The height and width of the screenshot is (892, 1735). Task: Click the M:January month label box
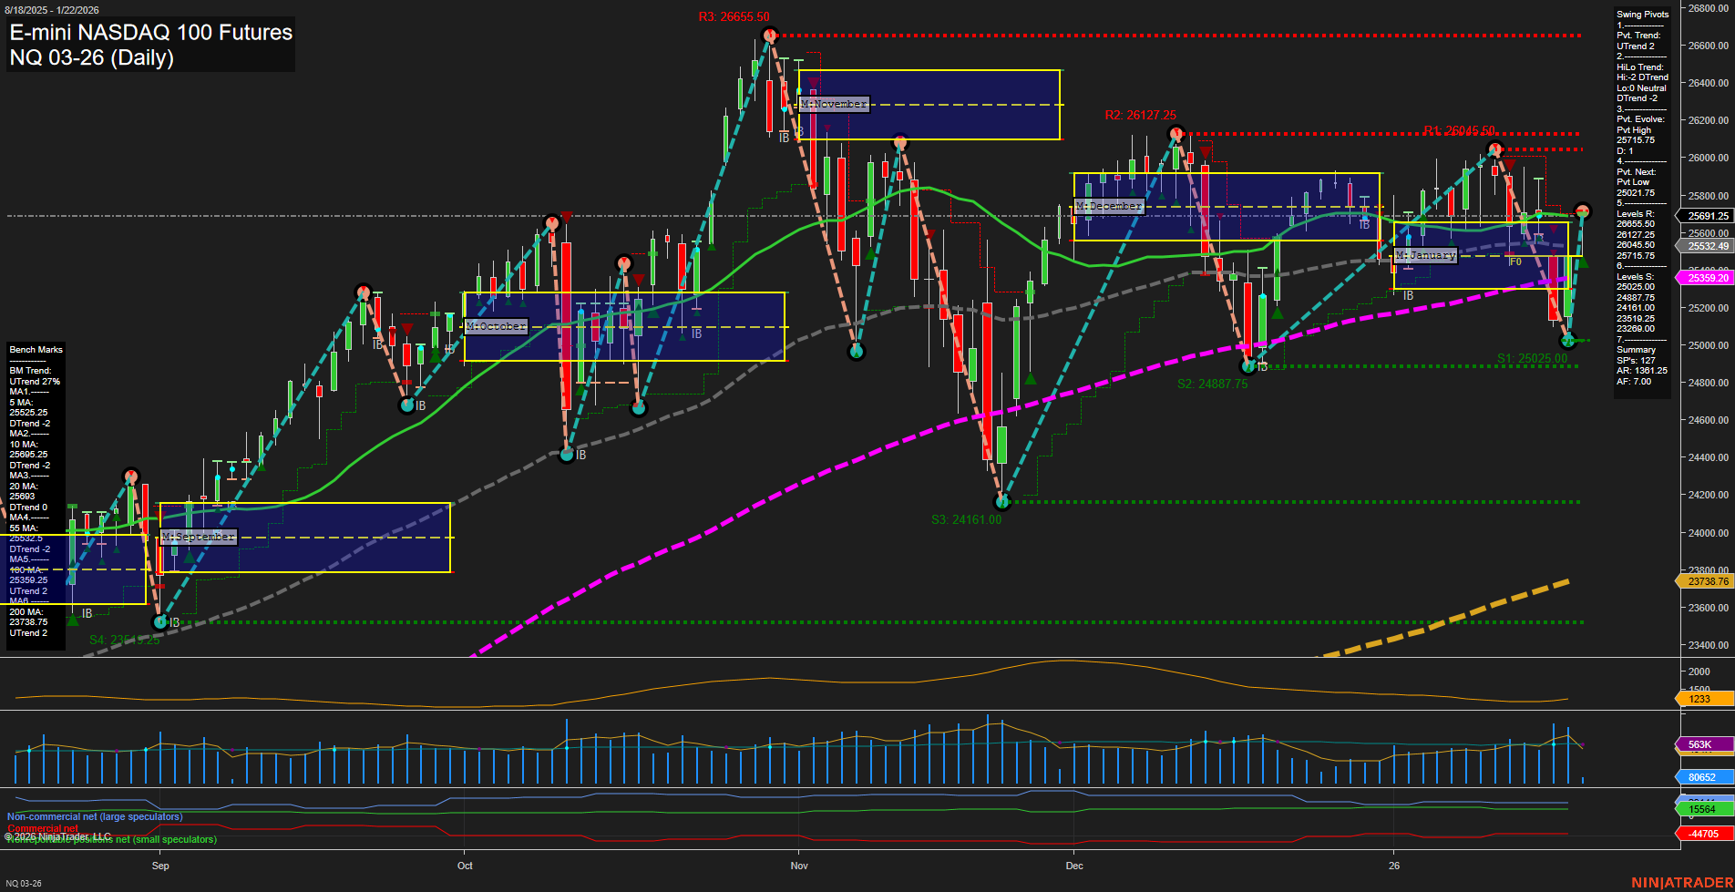[x=1426, y=255]
